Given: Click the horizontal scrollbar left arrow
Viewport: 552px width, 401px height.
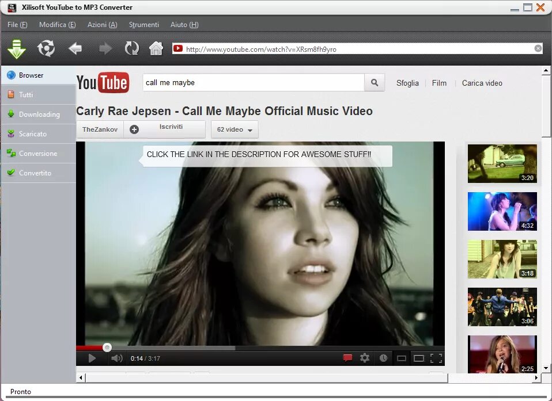Looking at the screenshot, I should 81,378.
